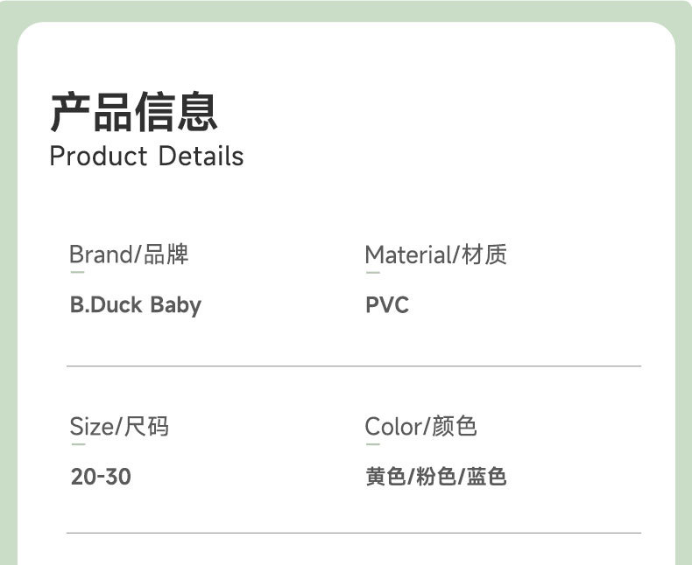Select the Brand/品牌 label
The height and width of the screenshot is (565, 692).
point(129,255)
